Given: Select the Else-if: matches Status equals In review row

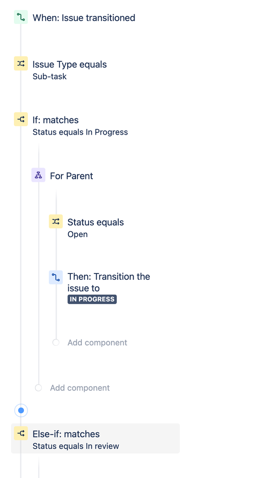Looking at the screenshot, I should [x=95, y=438].
